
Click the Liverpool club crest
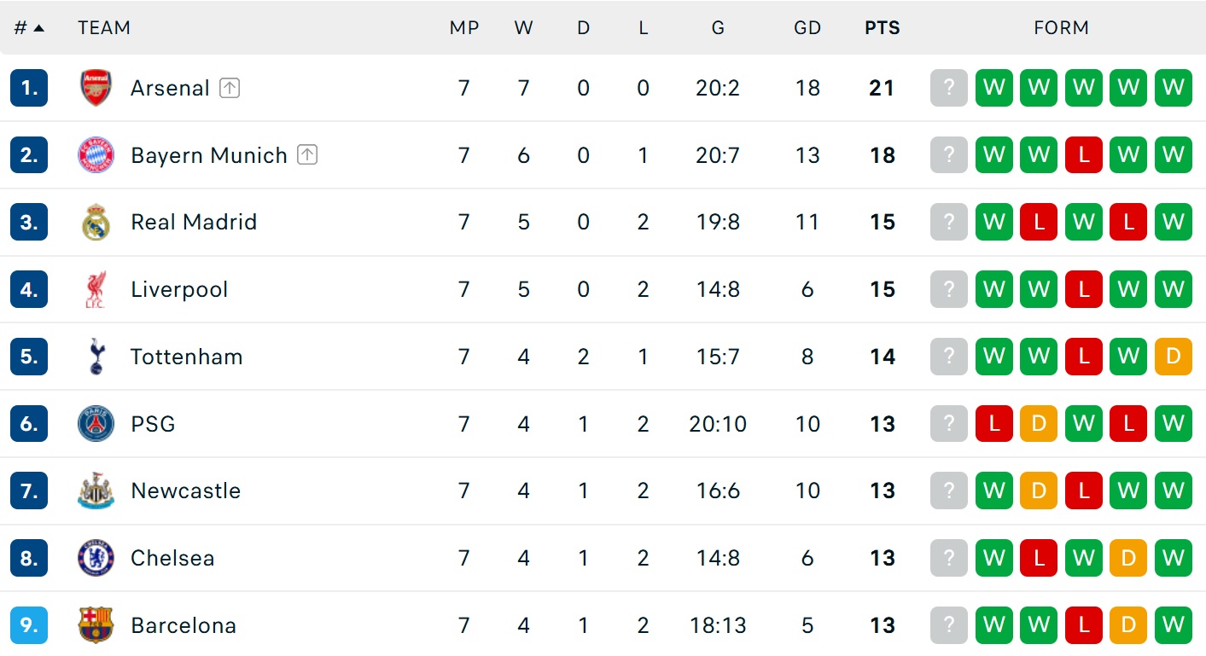point(96,289)
